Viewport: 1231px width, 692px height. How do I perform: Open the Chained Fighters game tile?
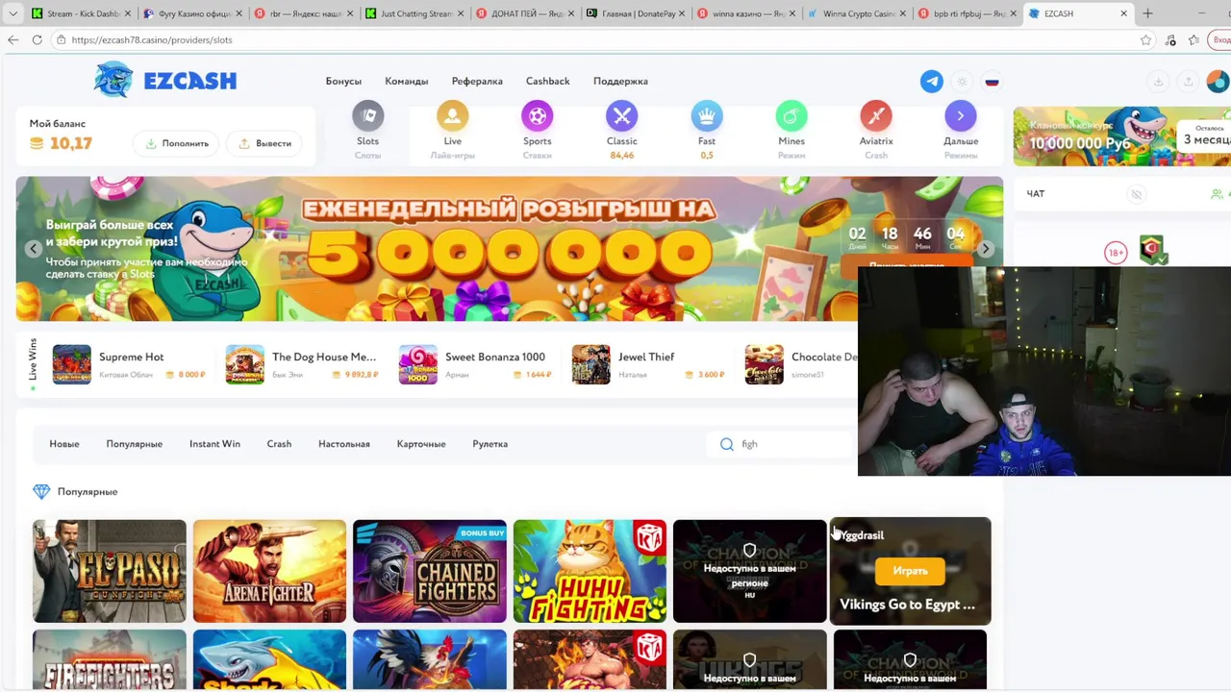click(x=429, y=571)
